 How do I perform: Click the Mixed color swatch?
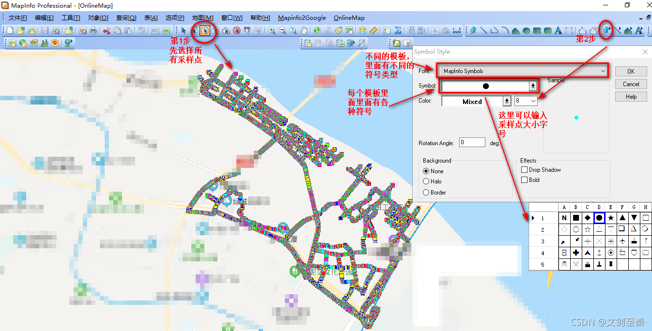(472, 101)
